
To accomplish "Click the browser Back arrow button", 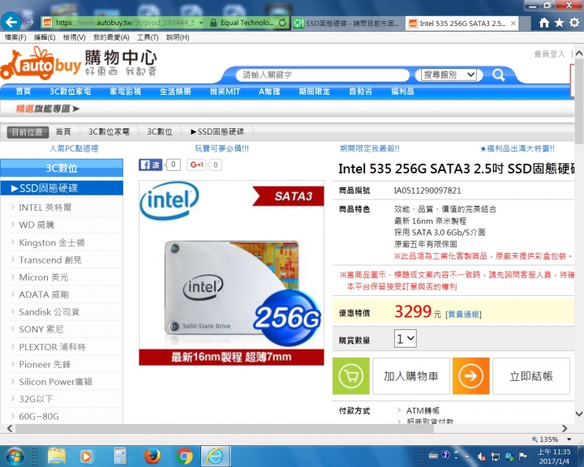I will pos(11,23).
